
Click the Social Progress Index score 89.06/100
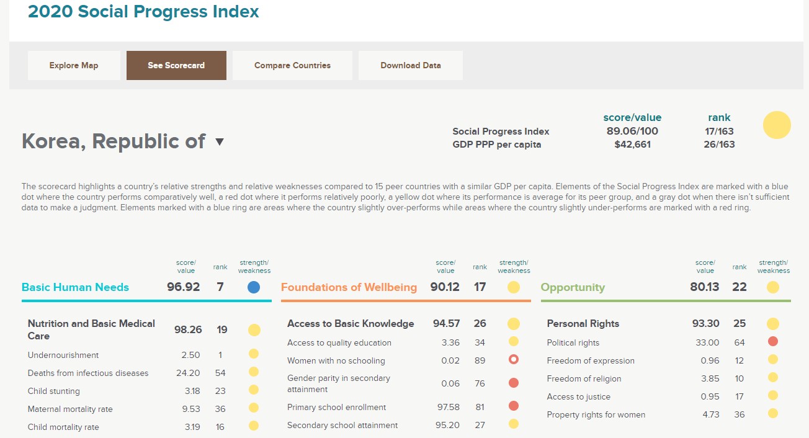(632, 132)
